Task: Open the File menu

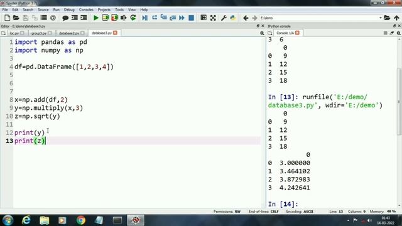Action: [5, 9]
